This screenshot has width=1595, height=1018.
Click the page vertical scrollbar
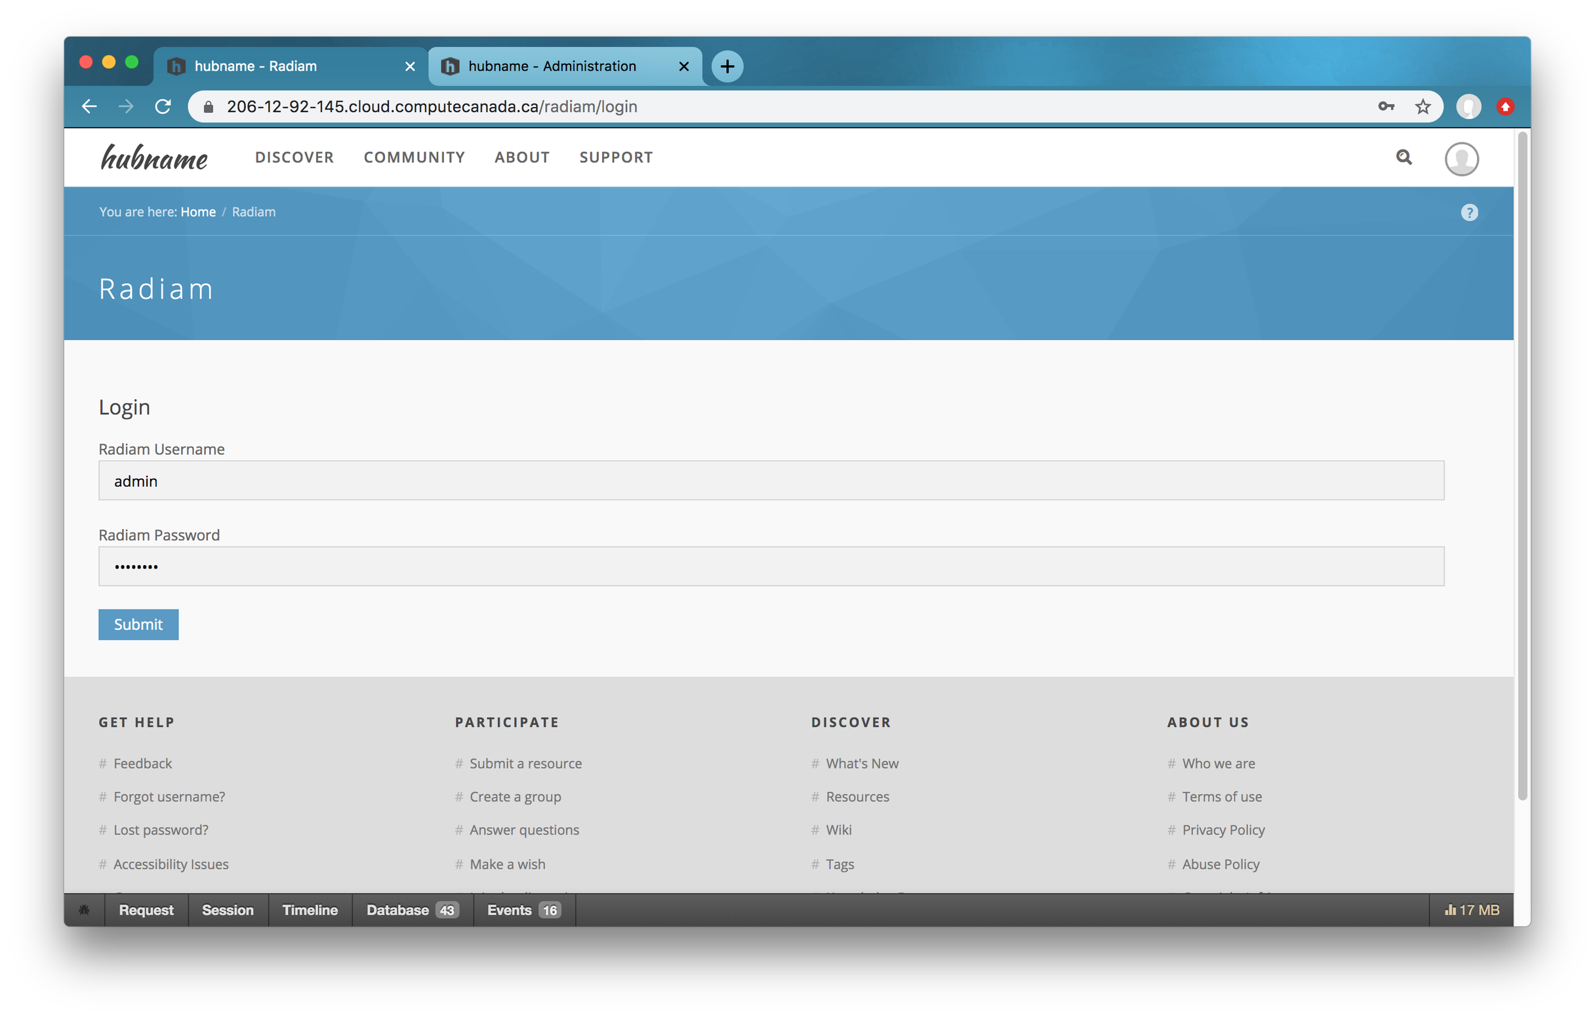click(1522, 466)
